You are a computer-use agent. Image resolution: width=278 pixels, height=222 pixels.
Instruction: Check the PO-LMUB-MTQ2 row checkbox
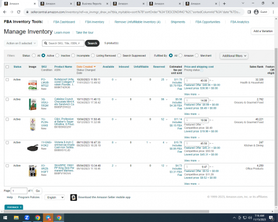pos(7,79)
